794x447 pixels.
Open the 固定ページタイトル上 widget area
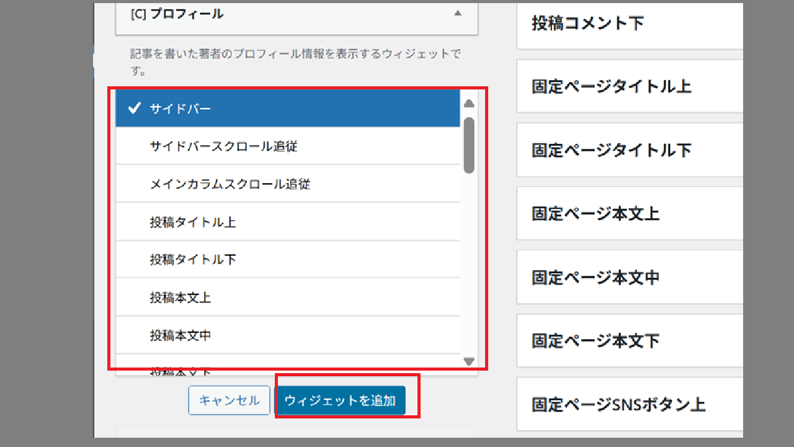pos(630,86)
